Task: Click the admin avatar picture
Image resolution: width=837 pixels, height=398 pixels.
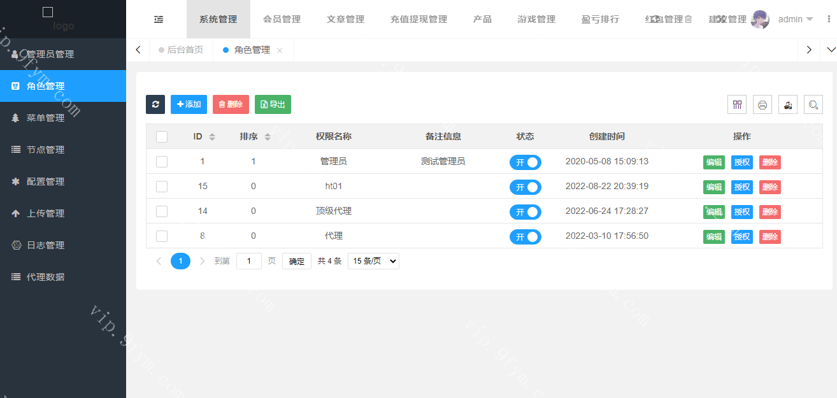Action: click(760, 19)
